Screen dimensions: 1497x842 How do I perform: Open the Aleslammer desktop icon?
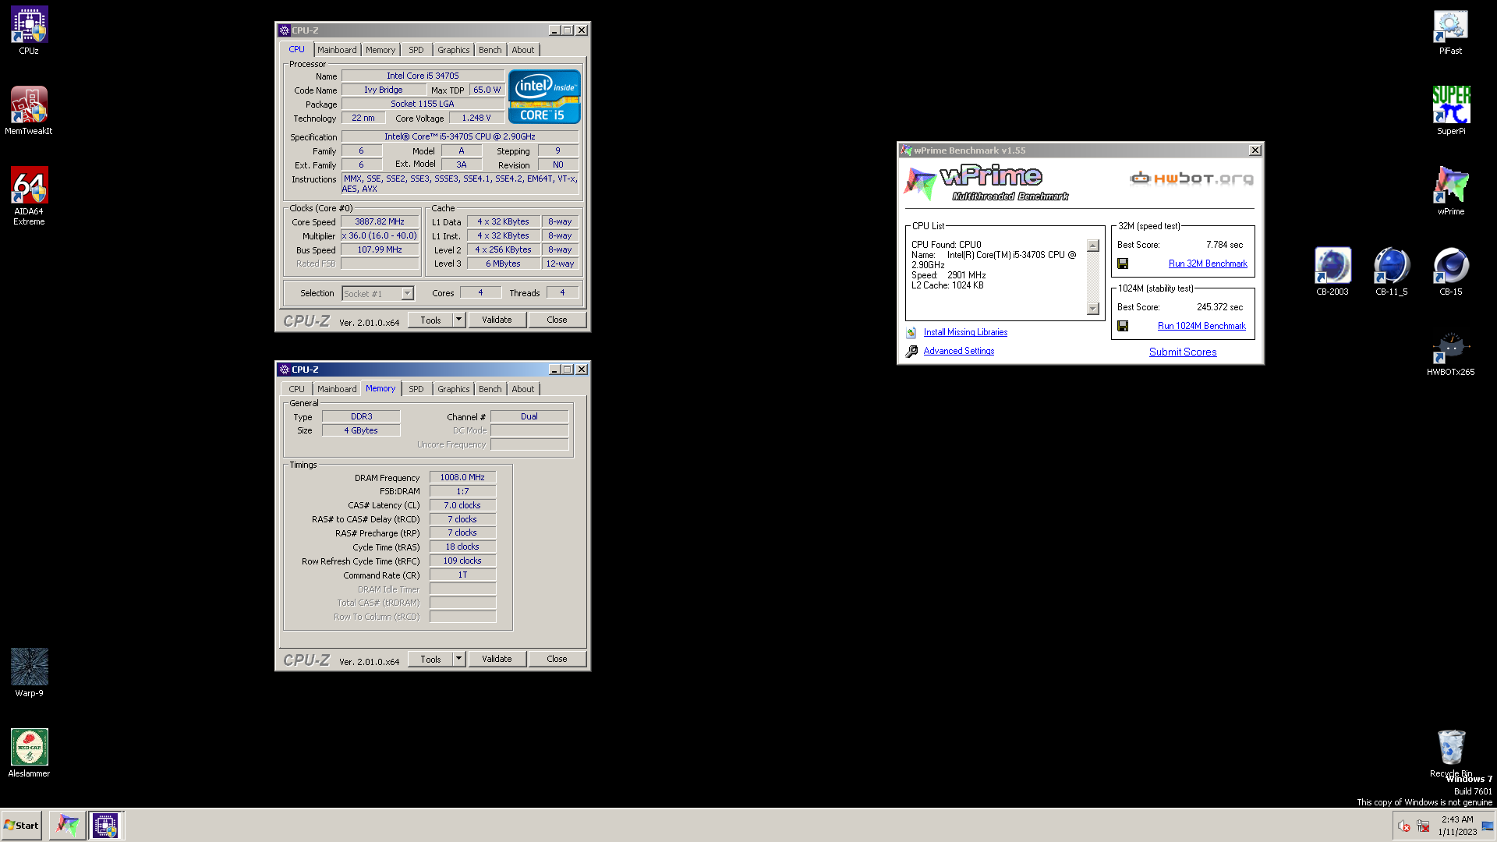click(29, 753)
